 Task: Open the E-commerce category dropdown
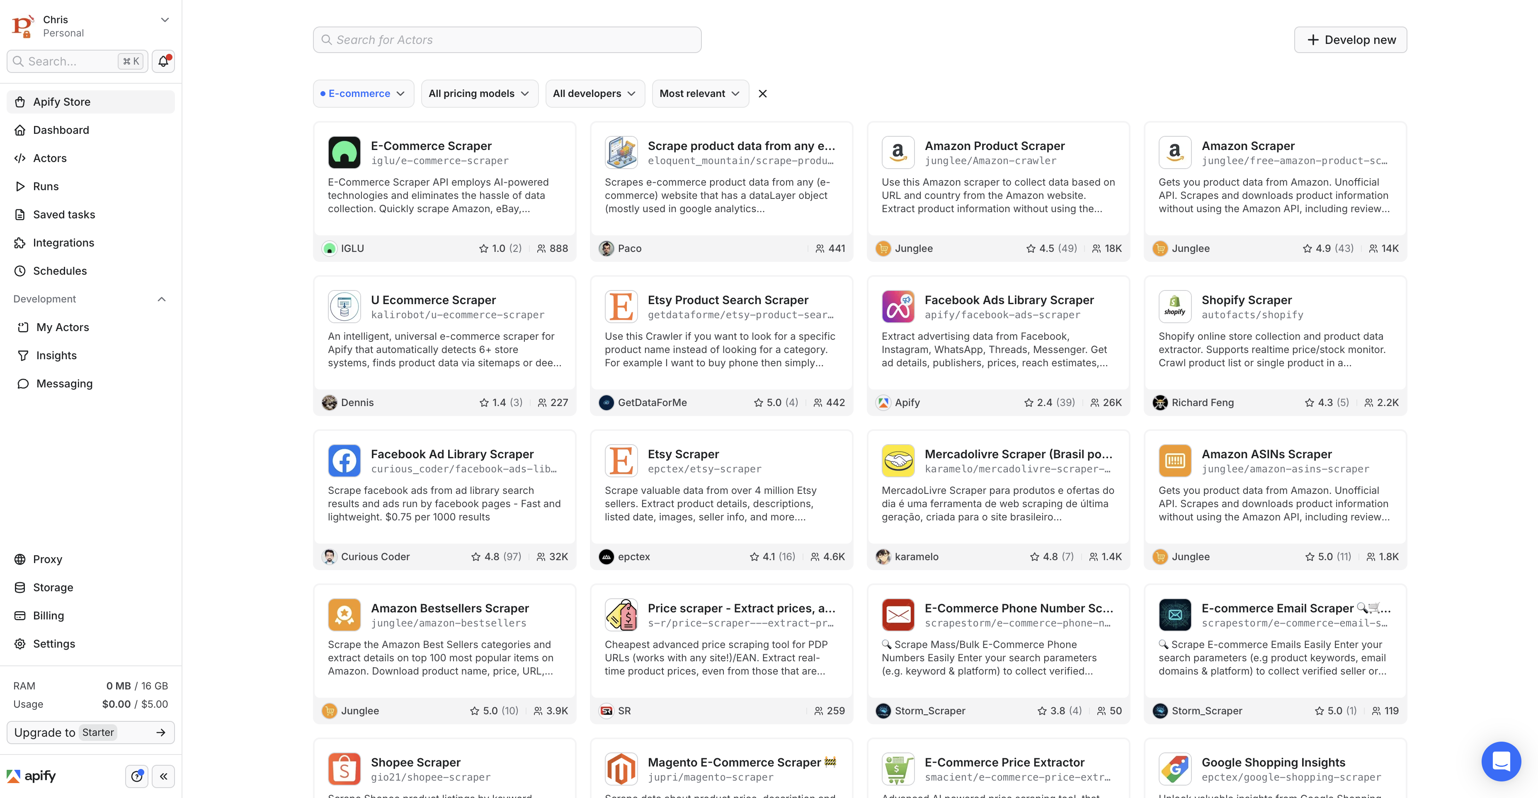point(363,94)
